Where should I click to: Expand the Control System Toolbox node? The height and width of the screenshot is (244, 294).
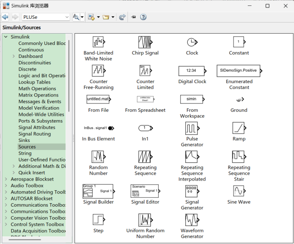coord(6,224)
